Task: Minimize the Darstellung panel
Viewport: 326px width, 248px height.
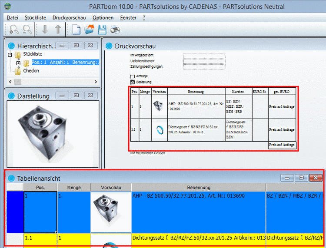Action: tap(62, 96)
